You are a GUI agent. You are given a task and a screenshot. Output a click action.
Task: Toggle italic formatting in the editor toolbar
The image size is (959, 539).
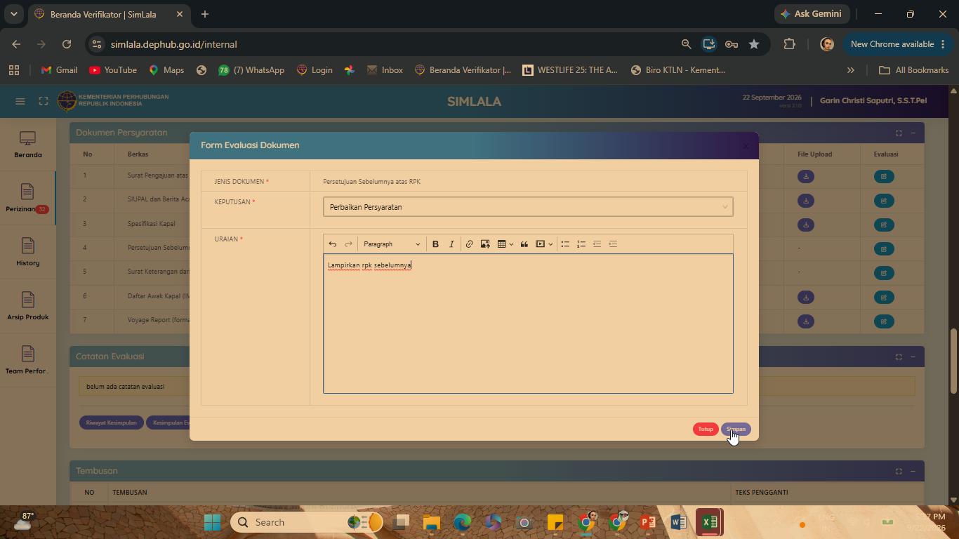pos(451,244)
